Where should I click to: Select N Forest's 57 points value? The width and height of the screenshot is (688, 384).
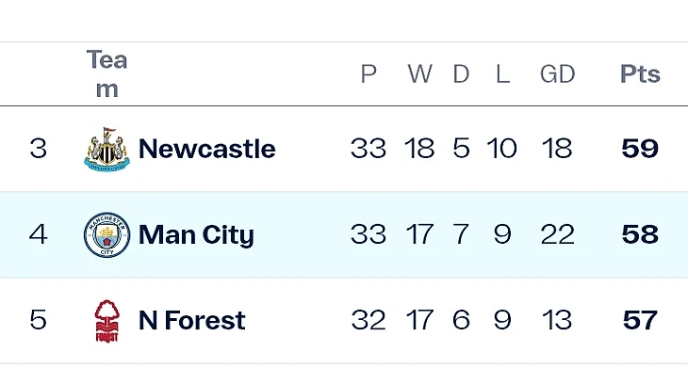[640, 321]
